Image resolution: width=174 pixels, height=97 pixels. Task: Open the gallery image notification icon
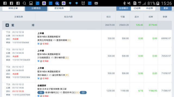tap(31, 3)
